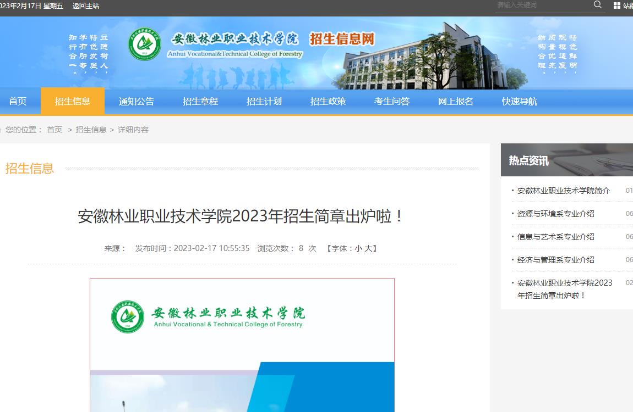Open hot news 2023年招生简章出炉啦 link
The height and width of the screenshot is (412, 633).
pyautogui.click(x=565, y=289)
